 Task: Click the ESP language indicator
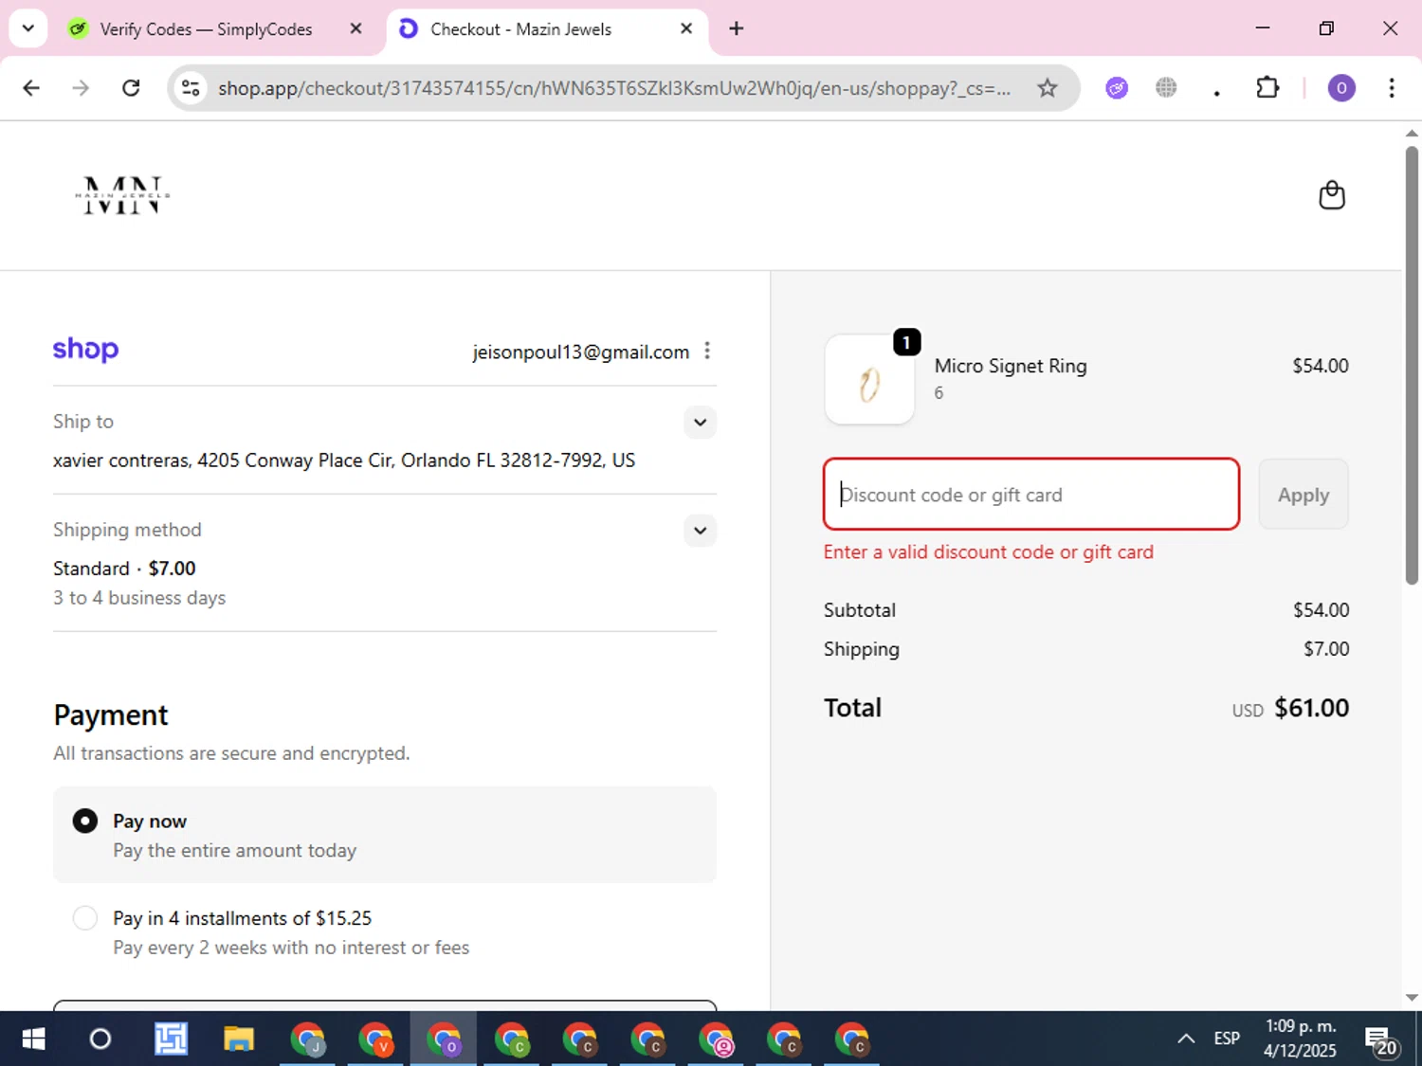(1227, 1039)
